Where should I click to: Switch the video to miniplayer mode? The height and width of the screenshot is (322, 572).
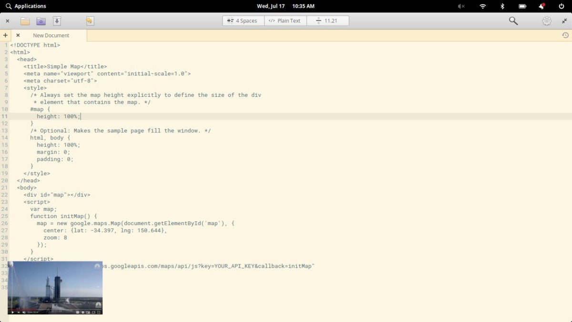(x=88, y=312)
